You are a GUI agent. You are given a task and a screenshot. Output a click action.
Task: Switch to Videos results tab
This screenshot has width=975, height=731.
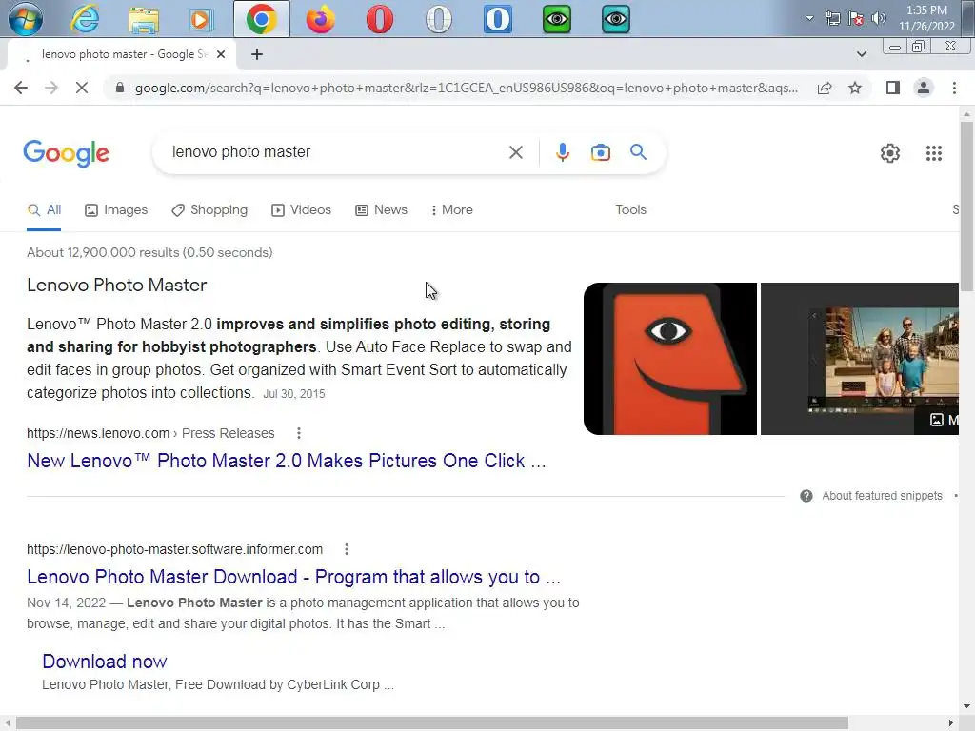[302, 210]
